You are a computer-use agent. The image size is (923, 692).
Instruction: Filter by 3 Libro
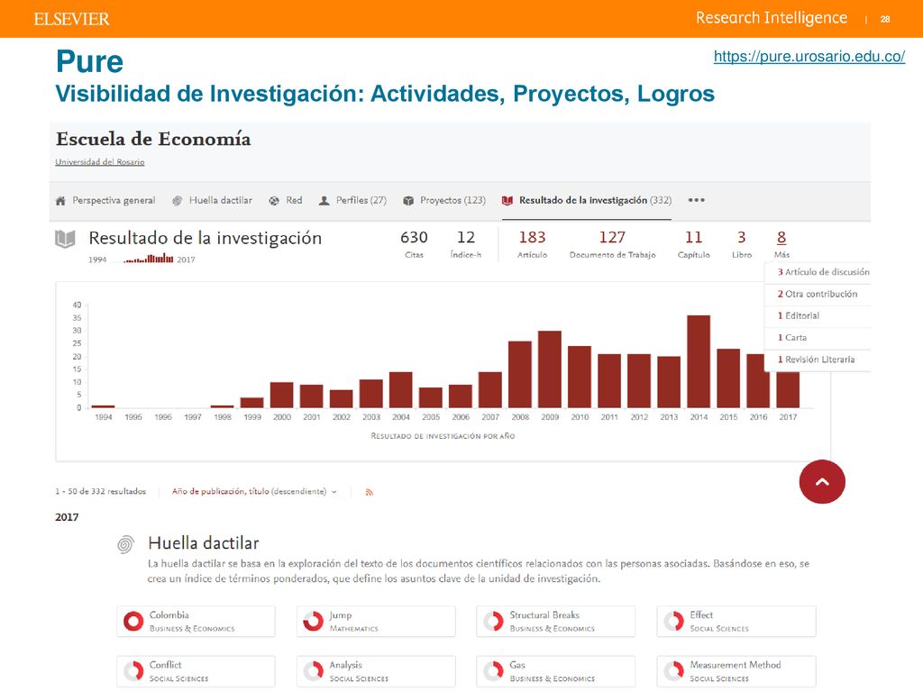742,243
